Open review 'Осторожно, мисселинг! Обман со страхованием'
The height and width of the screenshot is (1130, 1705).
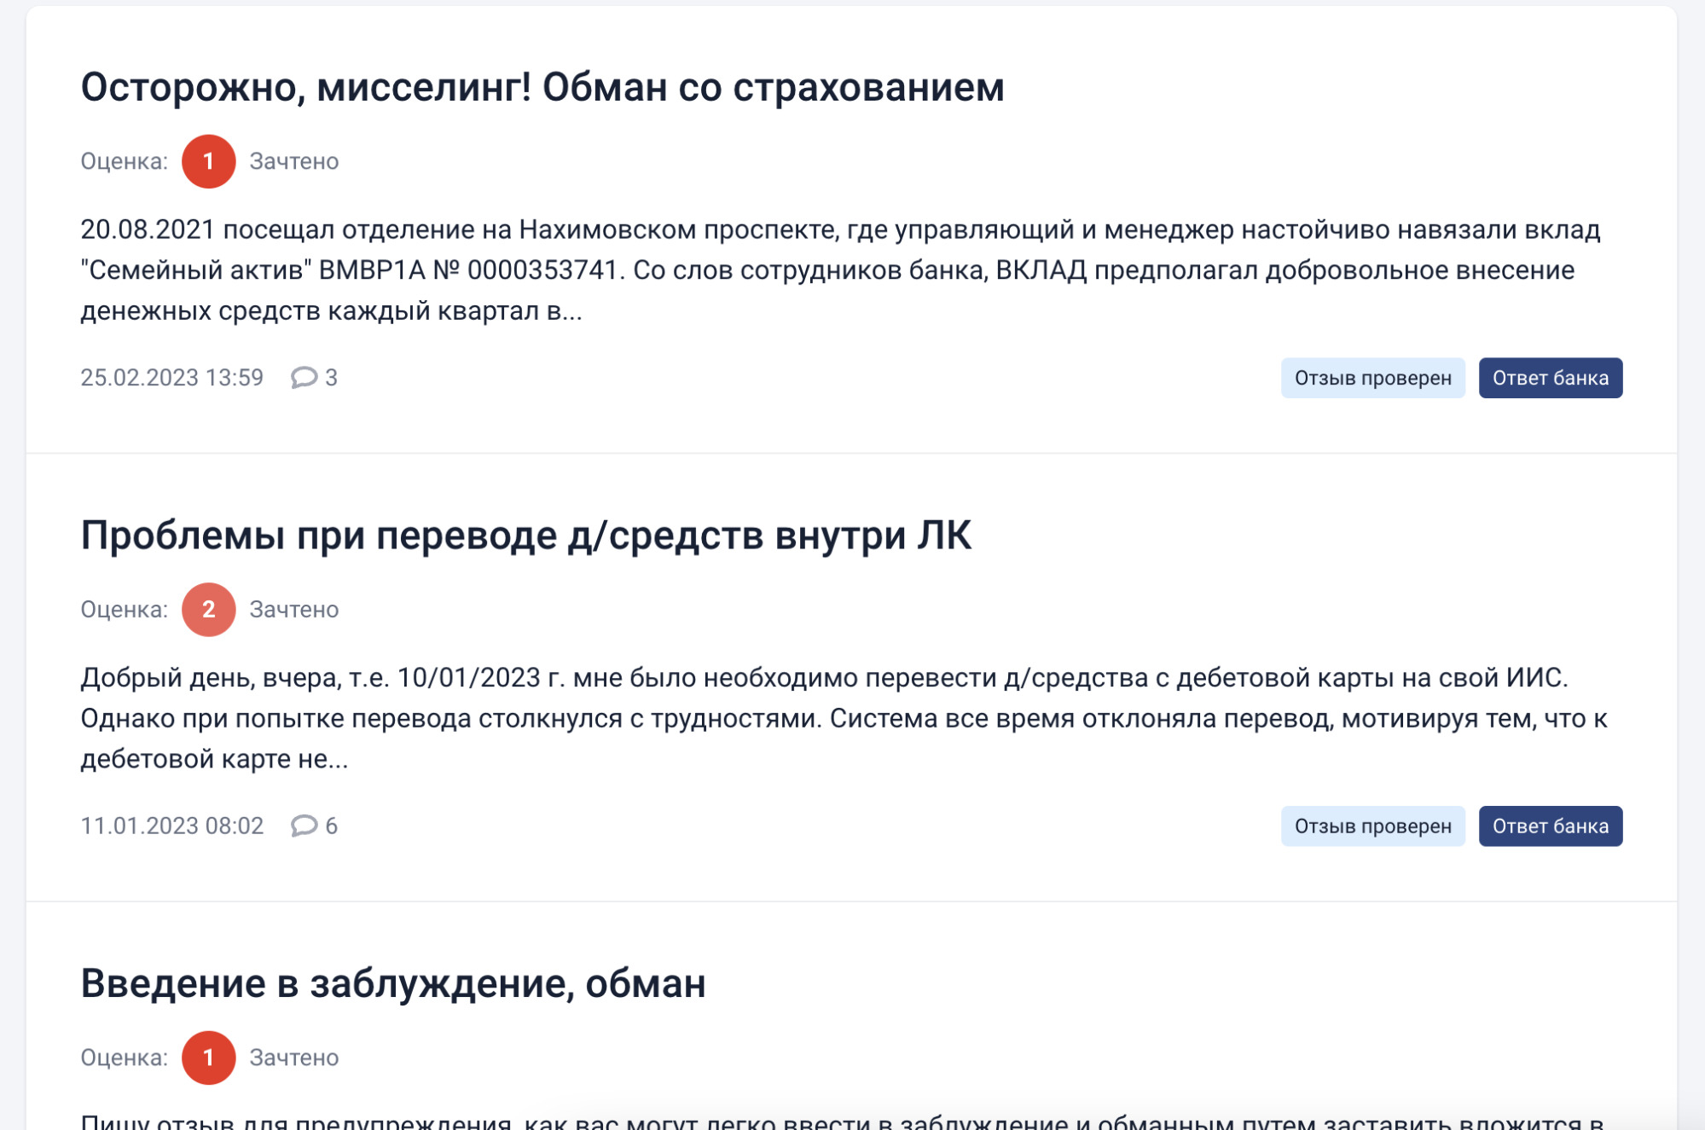click(x=542, y=88)
